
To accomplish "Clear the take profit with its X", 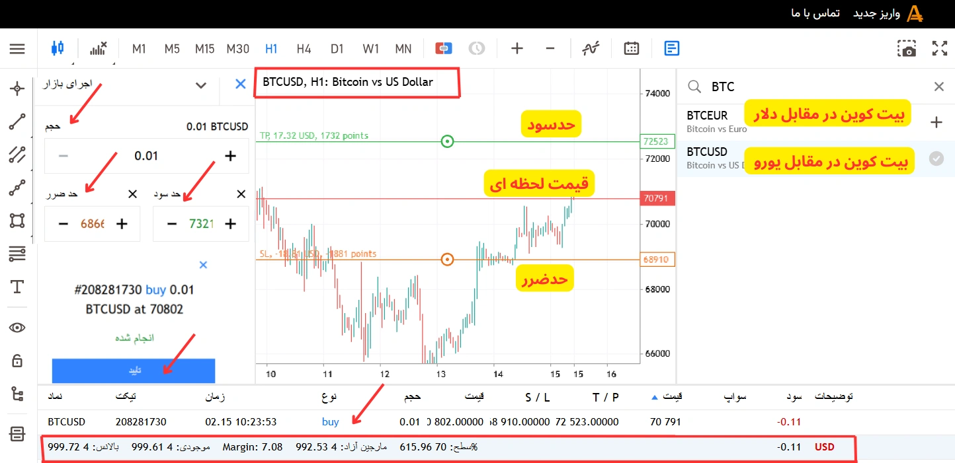I will point(241,194).
